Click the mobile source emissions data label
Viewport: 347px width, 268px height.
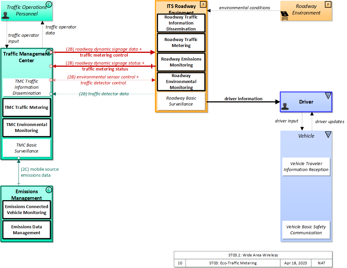40,172
